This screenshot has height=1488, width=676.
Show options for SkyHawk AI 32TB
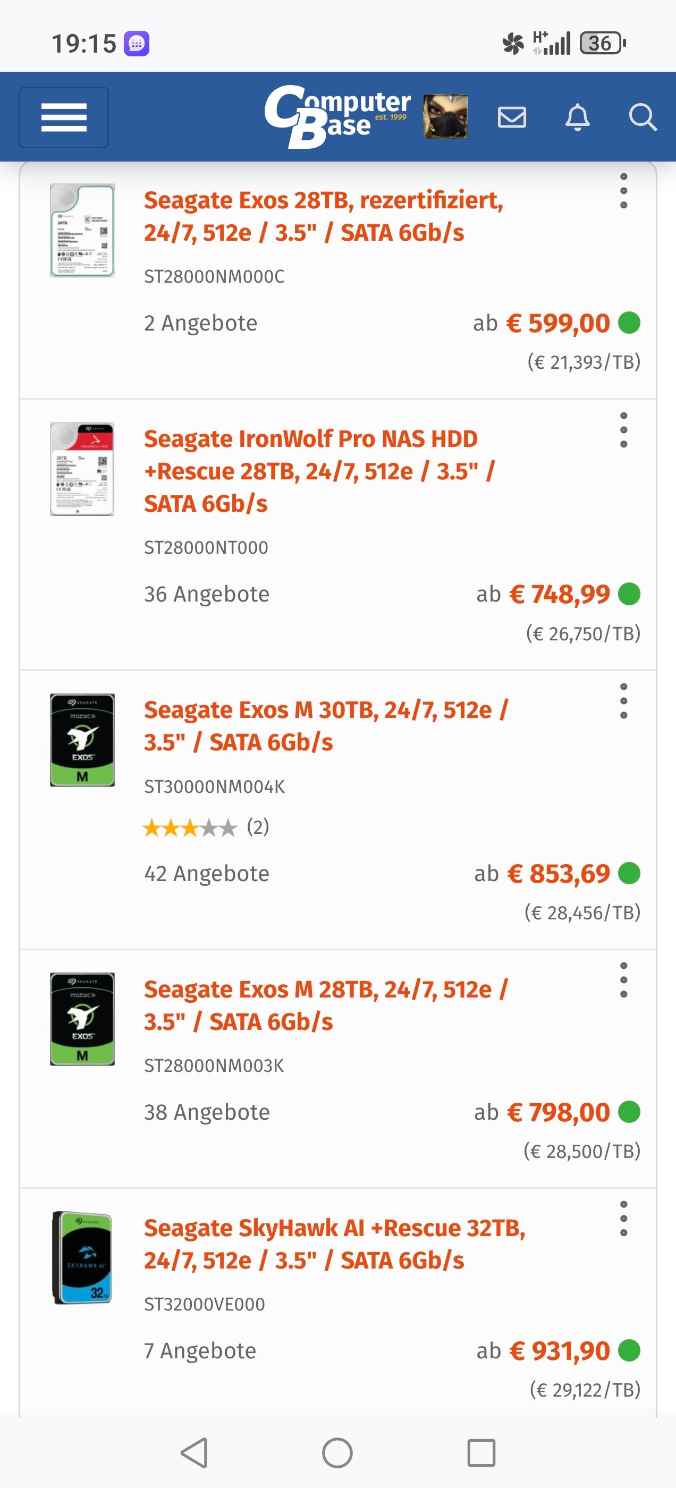coord(623,1219)
